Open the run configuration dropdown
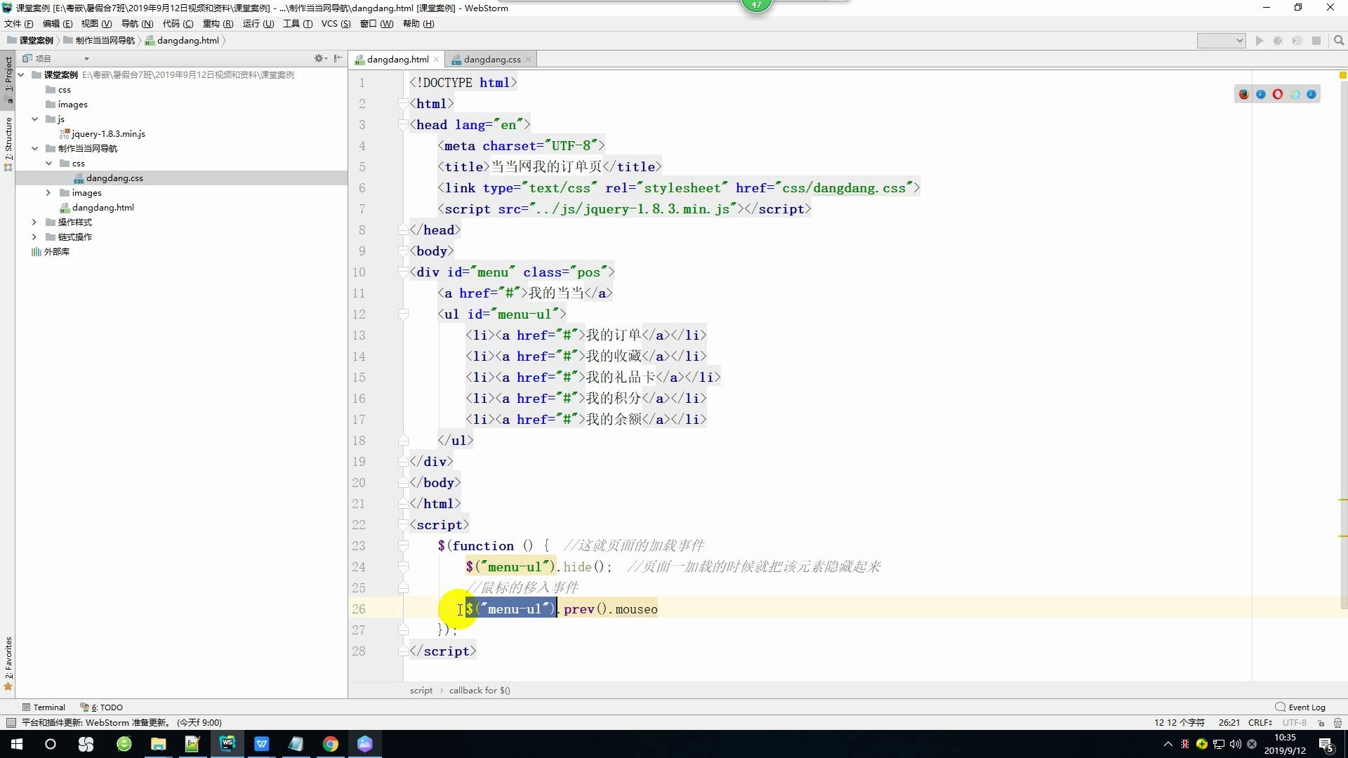 pyautogui.click(x=1221, y=41)
